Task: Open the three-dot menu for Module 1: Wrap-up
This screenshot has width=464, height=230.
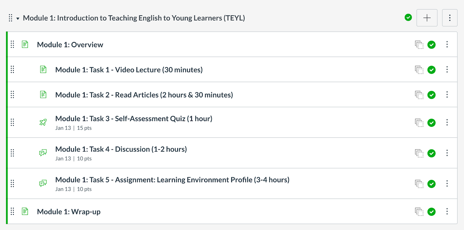Action: 447,211
